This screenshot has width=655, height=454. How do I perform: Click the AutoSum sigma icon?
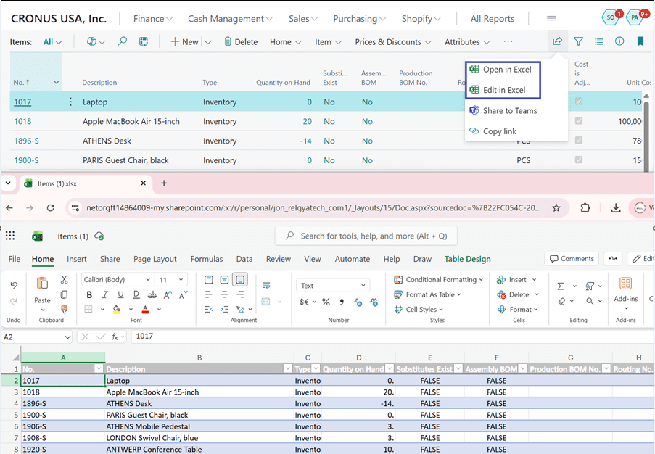[x=561, y=286]
